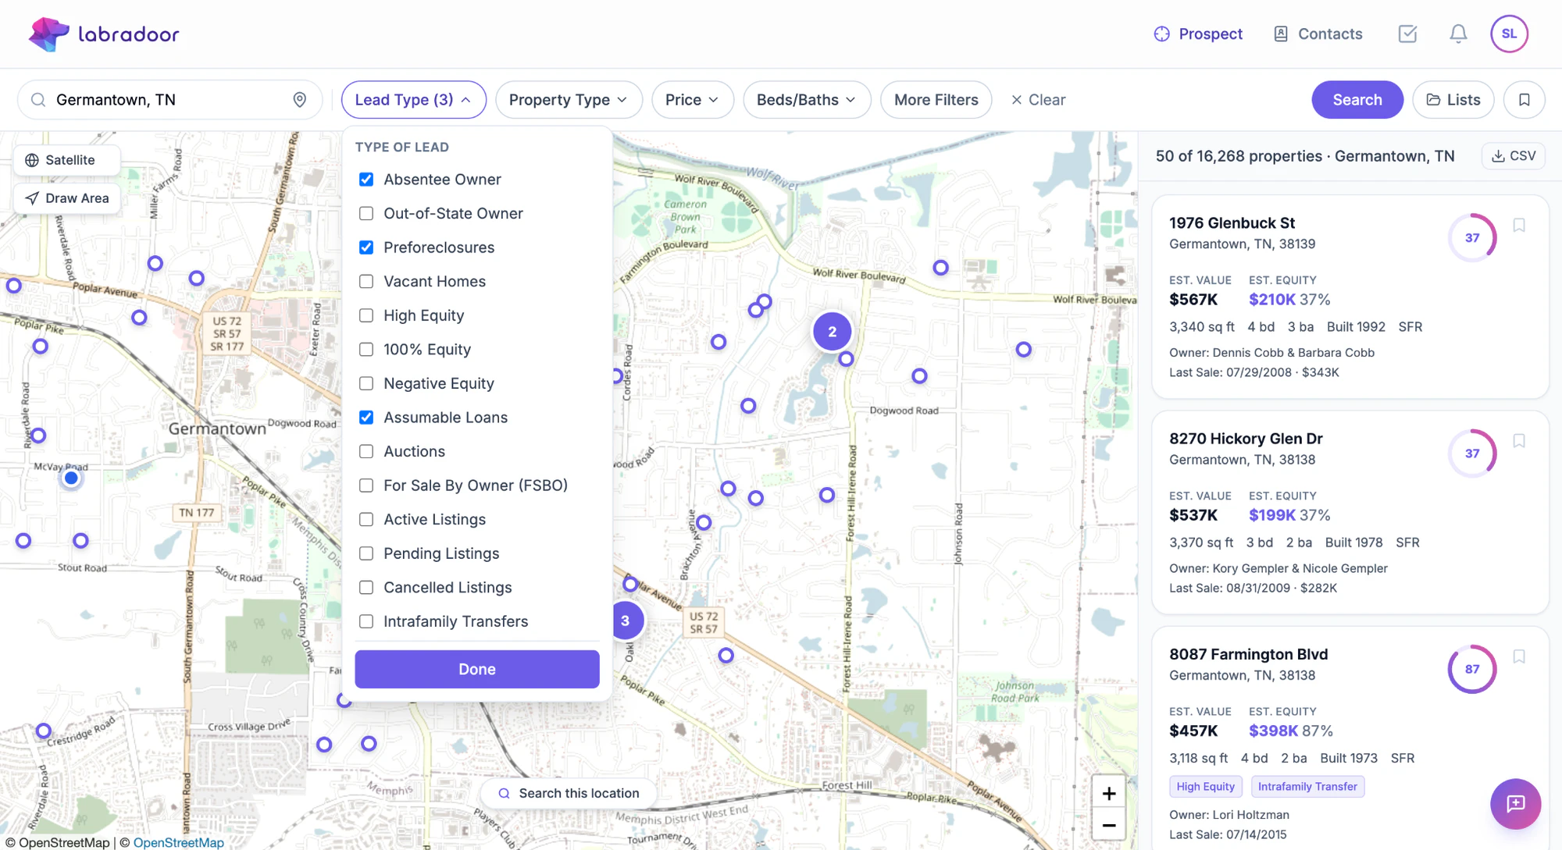Switch map to Satellite view
This screenshot has height=850, width=1562.
[x=66, y=160]
